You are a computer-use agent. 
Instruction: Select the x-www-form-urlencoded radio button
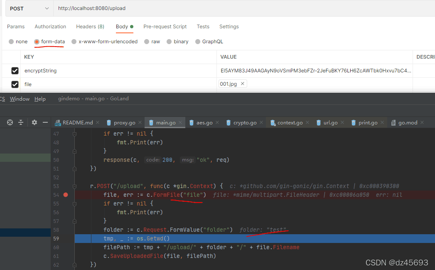[x=74, y=42]
